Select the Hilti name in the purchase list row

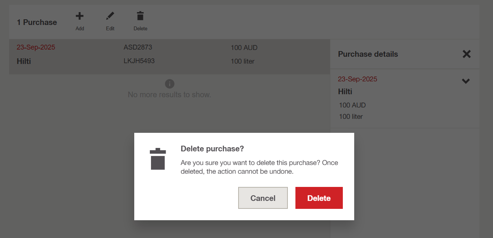click(24, 61)
